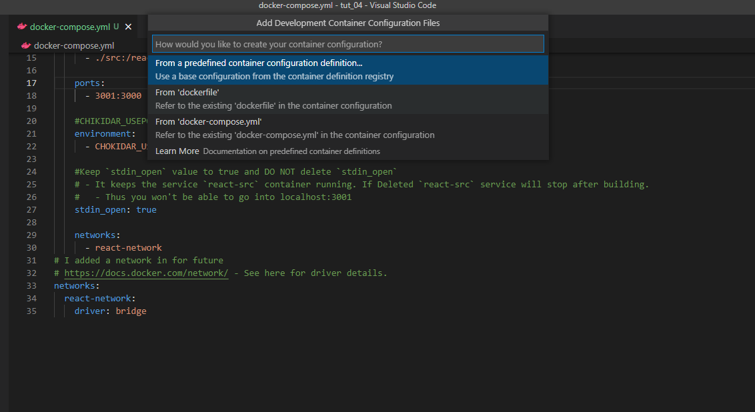Click the 3001:3000 port mapping
755x412 pixels.
click(118, 96)
